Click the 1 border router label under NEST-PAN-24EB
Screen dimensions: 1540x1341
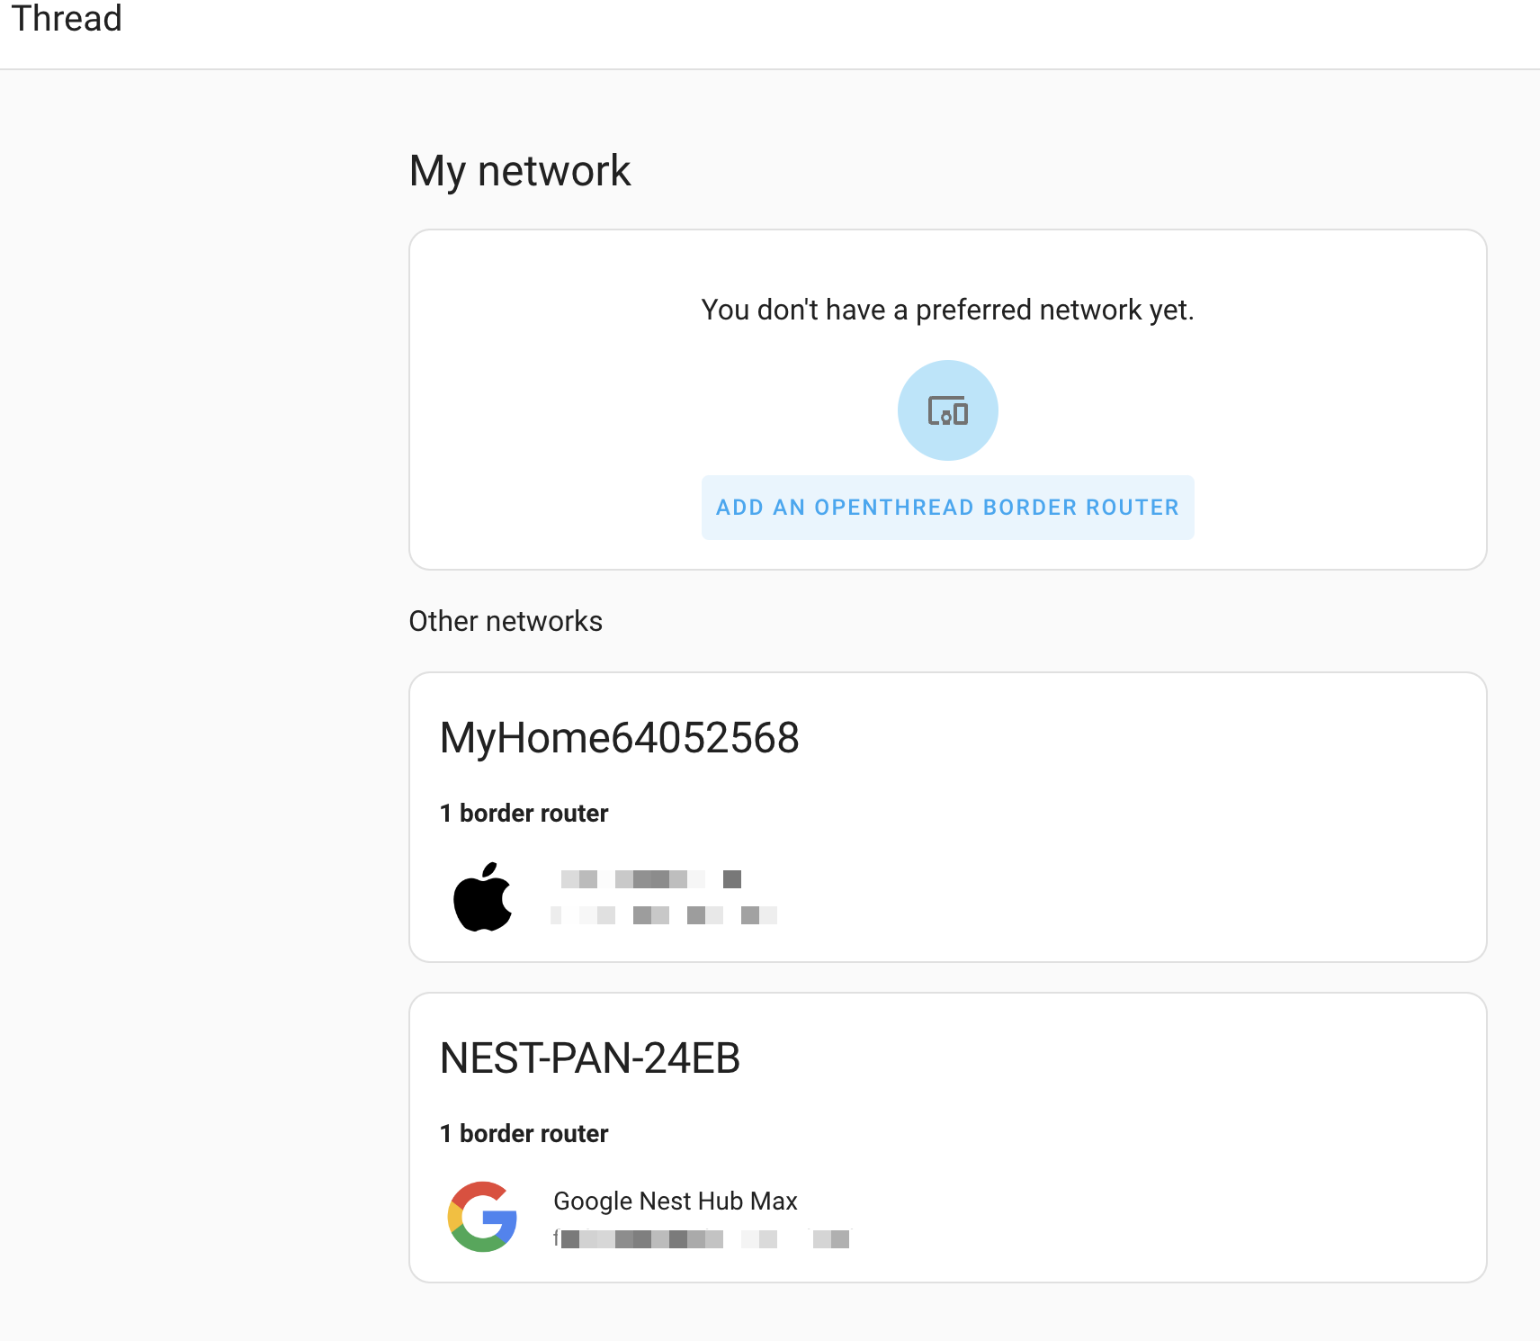click(x=524, y=1133)
